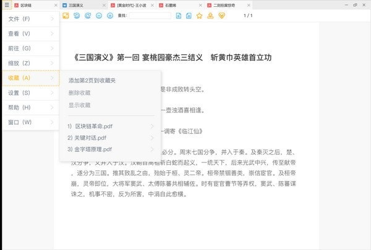Expand arrow next to 关键对话.pdf

coord(152,138)
